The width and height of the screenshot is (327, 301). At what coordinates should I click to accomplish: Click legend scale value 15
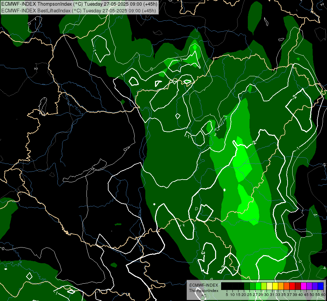click(238, 295)
